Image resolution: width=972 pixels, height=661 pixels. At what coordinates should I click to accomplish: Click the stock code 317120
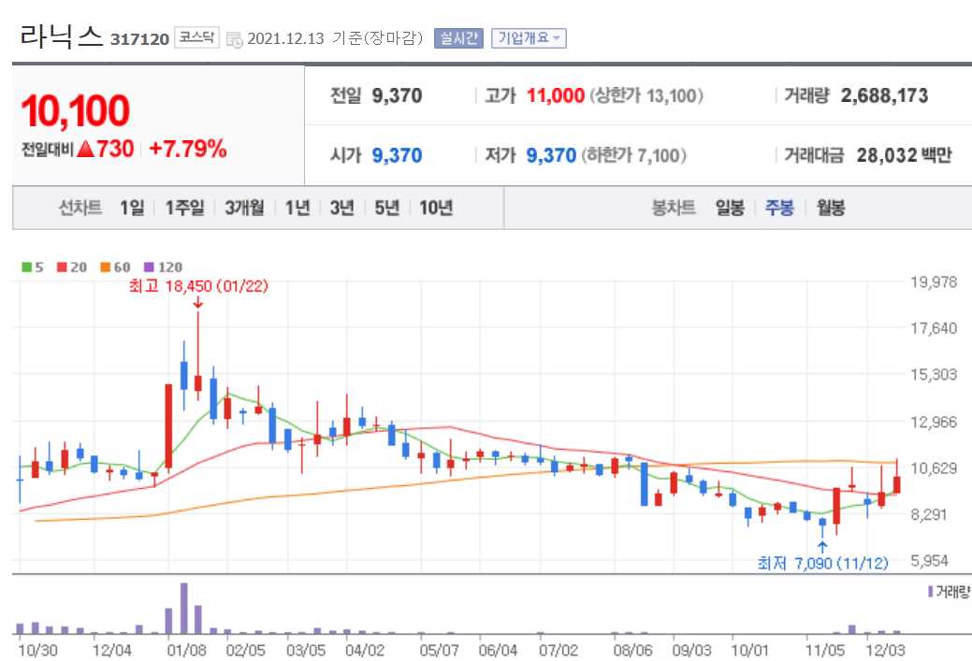click(x=139, y=39)
